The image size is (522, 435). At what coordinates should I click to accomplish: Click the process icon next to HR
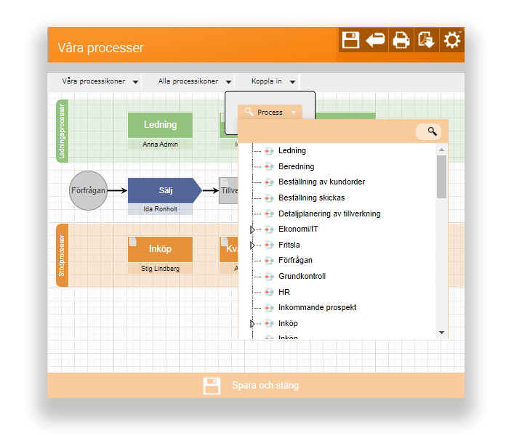pos(269,293)
